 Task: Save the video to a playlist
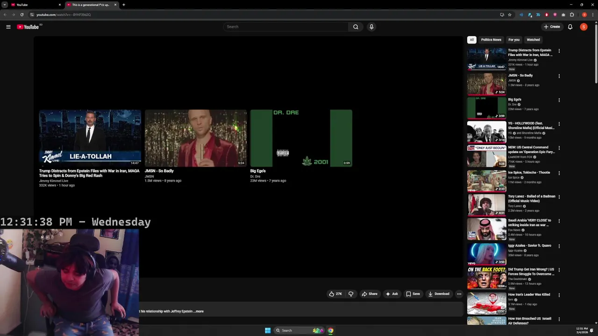(x=413, y=294)
